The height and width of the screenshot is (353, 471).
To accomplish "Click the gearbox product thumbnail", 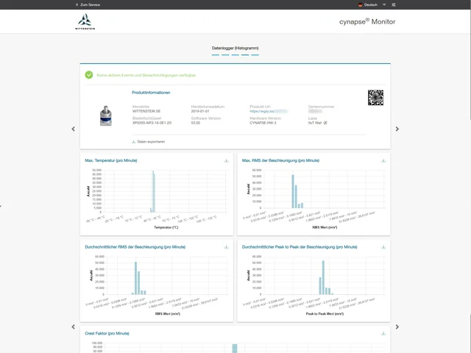I will 106,114.
